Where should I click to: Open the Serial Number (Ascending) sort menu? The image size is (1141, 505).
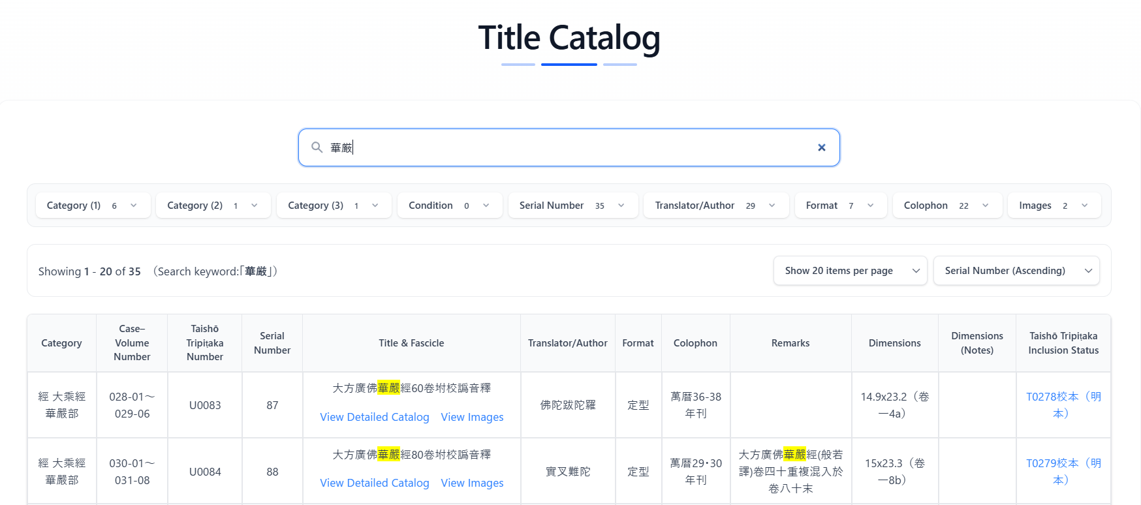tap(1016, 271)
